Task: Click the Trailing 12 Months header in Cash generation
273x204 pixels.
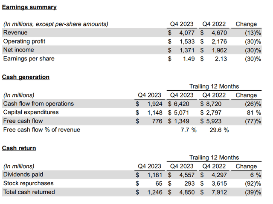Action: (x=214, y=86)
